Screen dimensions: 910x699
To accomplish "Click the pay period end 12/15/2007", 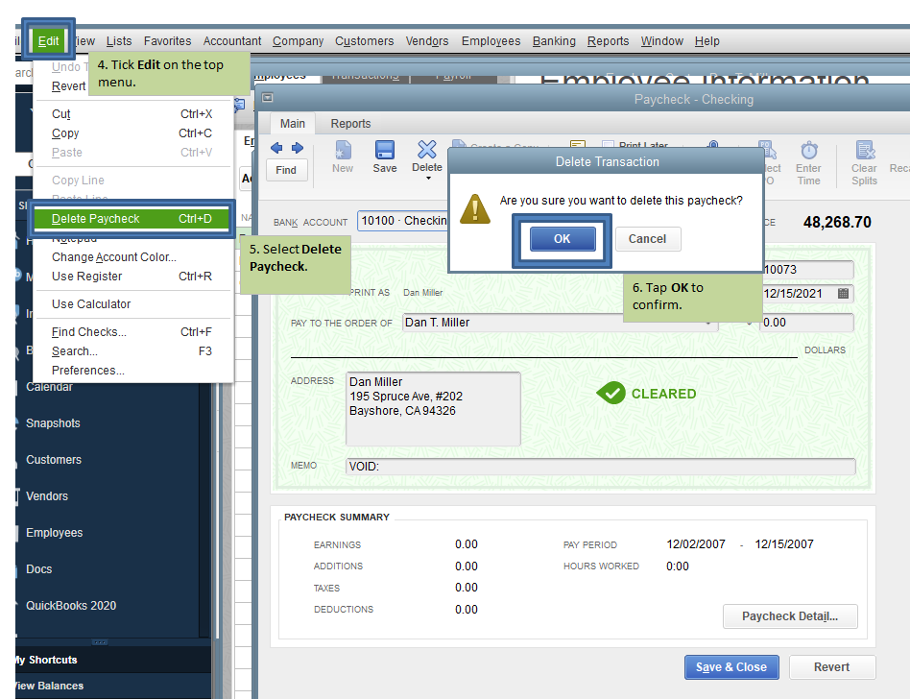I will 783,544.
